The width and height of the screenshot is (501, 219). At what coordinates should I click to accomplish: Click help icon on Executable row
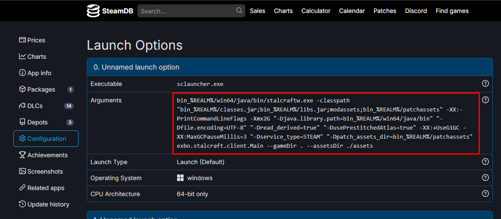485,83
